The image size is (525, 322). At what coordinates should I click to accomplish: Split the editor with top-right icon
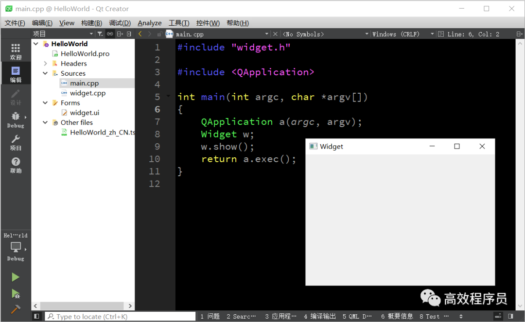519,34
